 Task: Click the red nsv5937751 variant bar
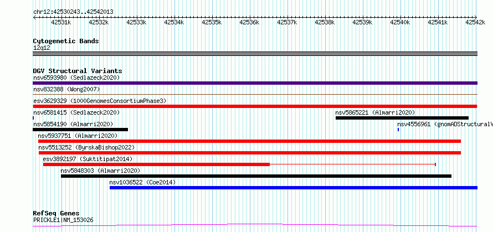[249, 141]
